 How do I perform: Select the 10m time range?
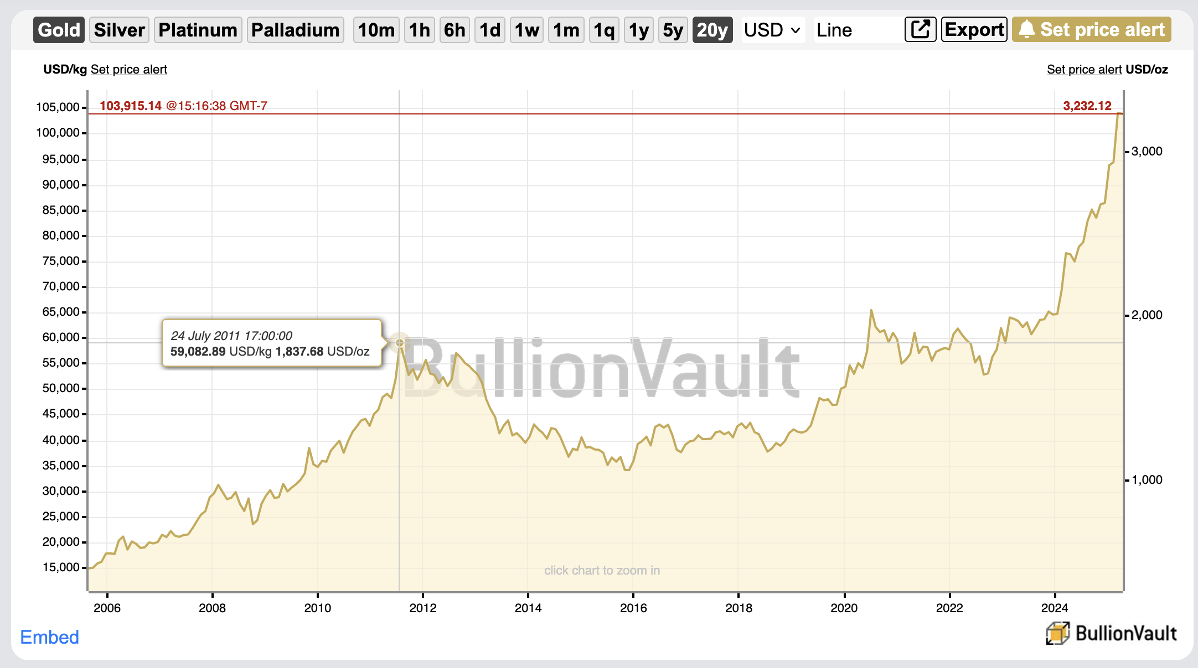pos(376,30)
